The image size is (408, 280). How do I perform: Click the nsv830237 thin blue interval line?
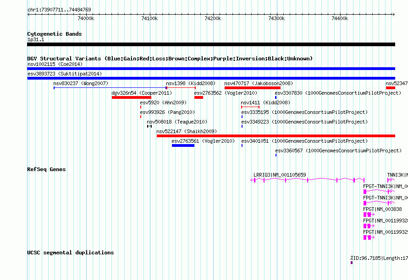coord(110,88)
